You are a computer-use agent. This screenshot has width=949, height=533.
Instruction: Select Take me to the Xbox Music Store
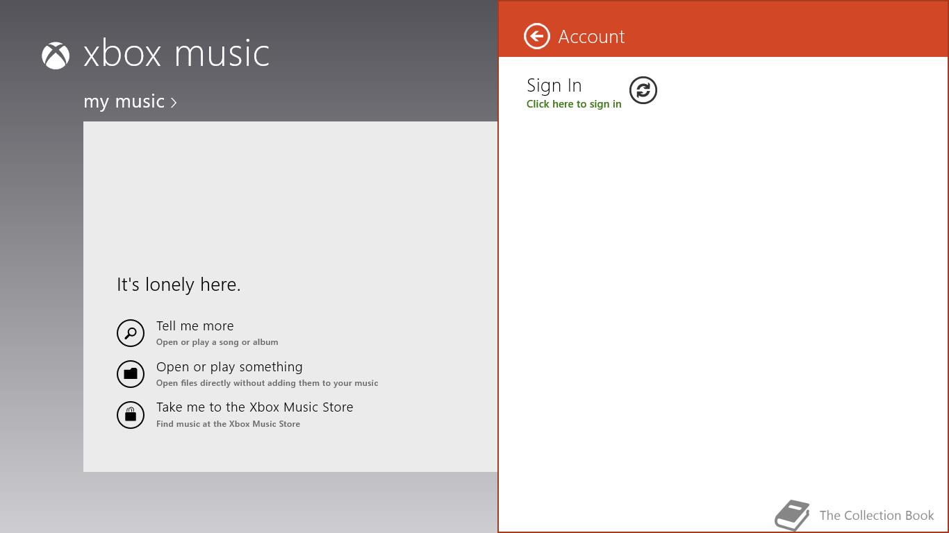tap(254, 407)
